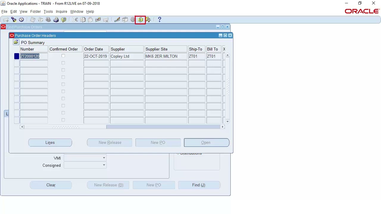The width and height of the screenshot is (381, 214).
Task: Click the Copy toolbar icon
Action: point(83,20)
